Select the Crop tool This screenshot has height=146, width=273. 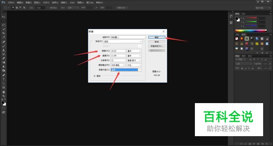click(4, 33)
